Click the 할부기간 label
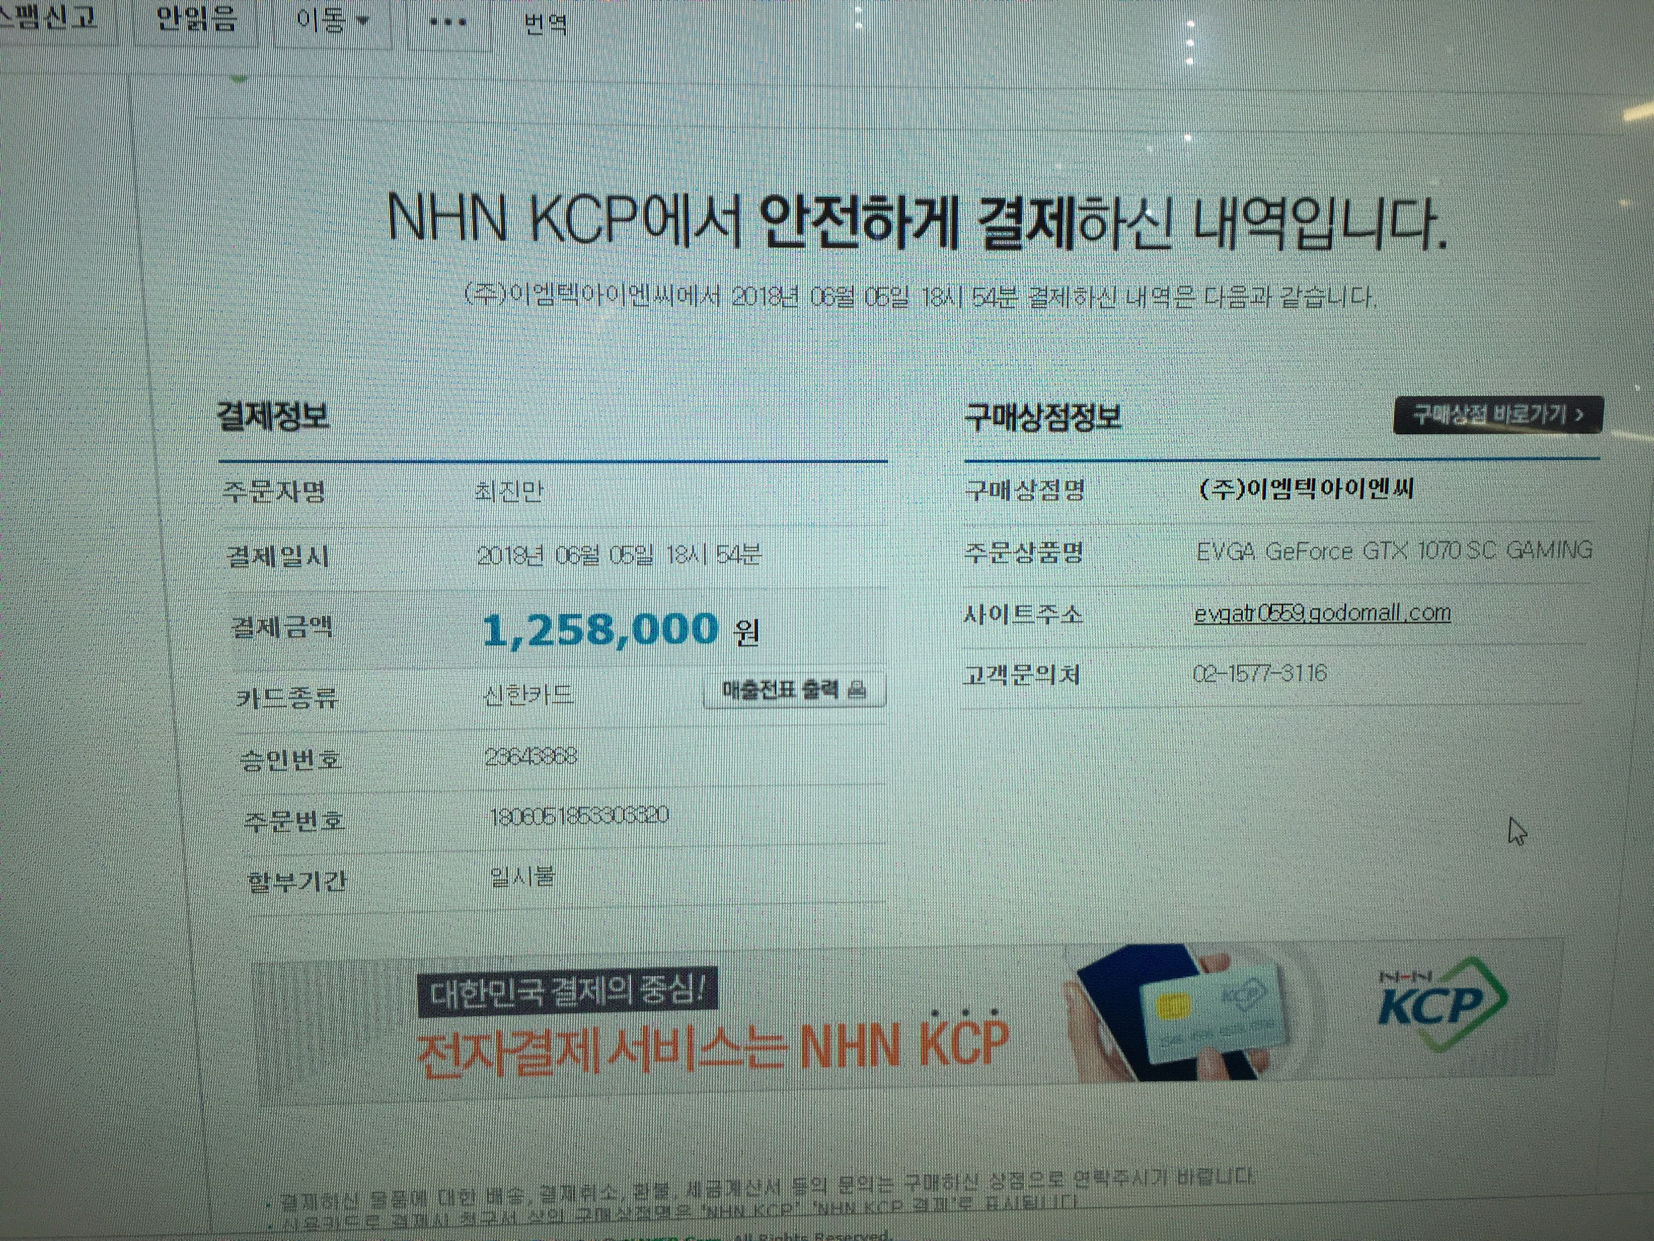This screenshot has width=1654, height=1241. coord(297,881)
